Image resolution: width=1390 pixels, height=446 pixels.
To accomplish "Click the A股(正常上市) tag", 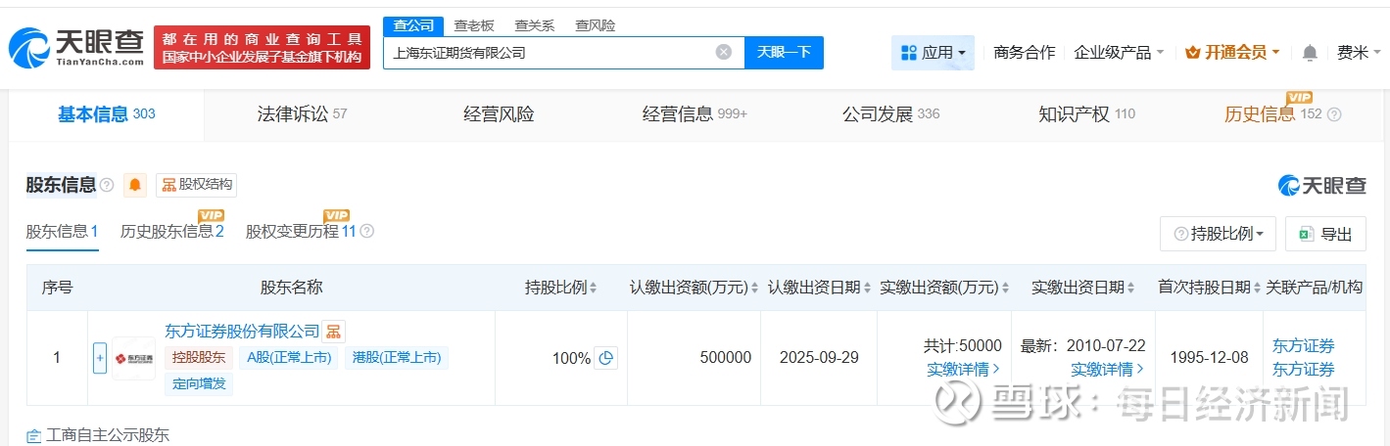I will click(x=289, y=358).
